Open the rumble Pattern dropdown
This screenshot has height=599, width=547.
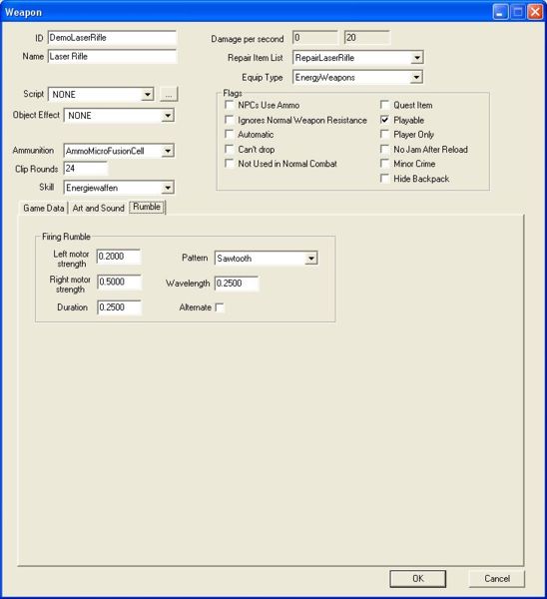point(311,259)
